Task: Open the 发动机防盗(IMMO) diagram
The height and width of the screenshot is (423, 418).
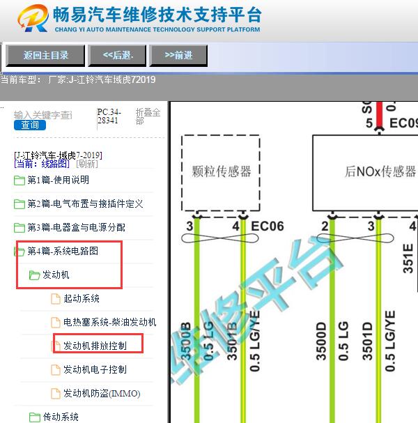Action: [x=102, y=394]
